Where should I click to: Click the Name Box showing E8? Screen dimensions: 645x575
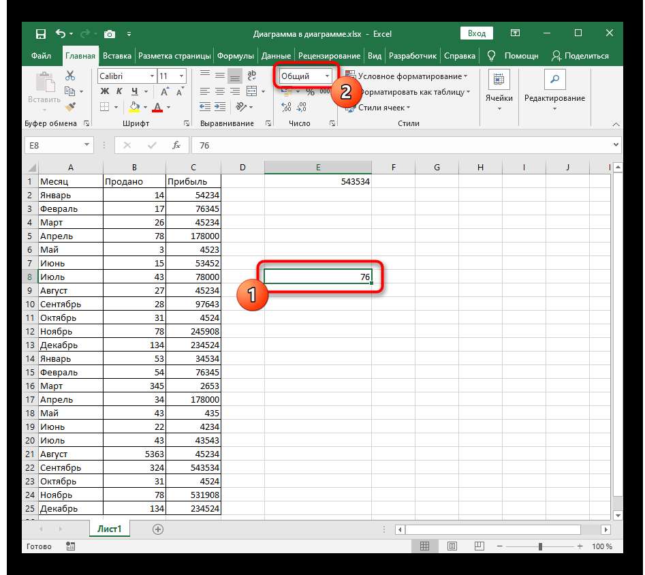click(x=59, y=145)
